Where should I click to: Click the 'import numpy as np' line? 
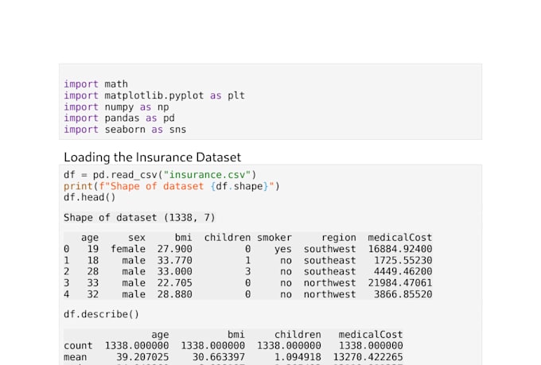click(116, 107)
